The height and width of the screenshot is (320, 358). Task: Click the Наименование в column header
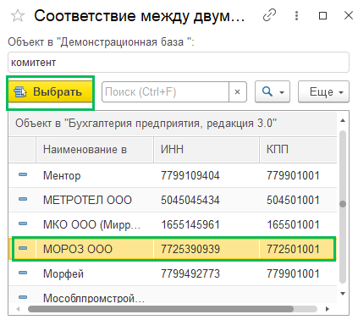[95, 150]
